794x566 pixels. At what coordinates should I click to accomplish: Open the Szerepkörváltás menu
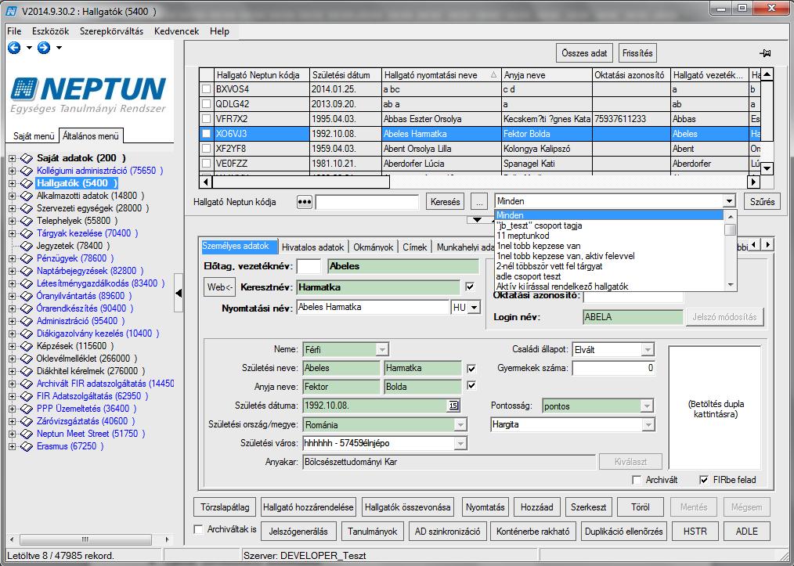point(111,31)
